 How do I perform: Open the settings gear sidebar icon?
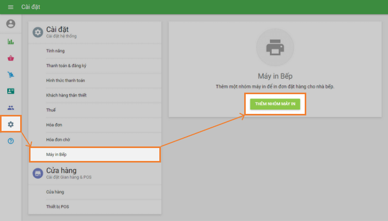click(11, 124)
